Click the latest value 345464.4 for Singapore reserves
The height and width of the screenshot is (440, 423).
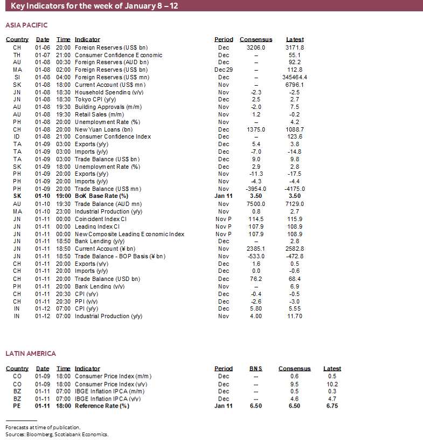click(x=295, y=77)
